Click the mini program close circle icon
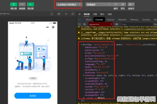The height and width of the screenshot is (104, 157). click(x=53, y=27)
